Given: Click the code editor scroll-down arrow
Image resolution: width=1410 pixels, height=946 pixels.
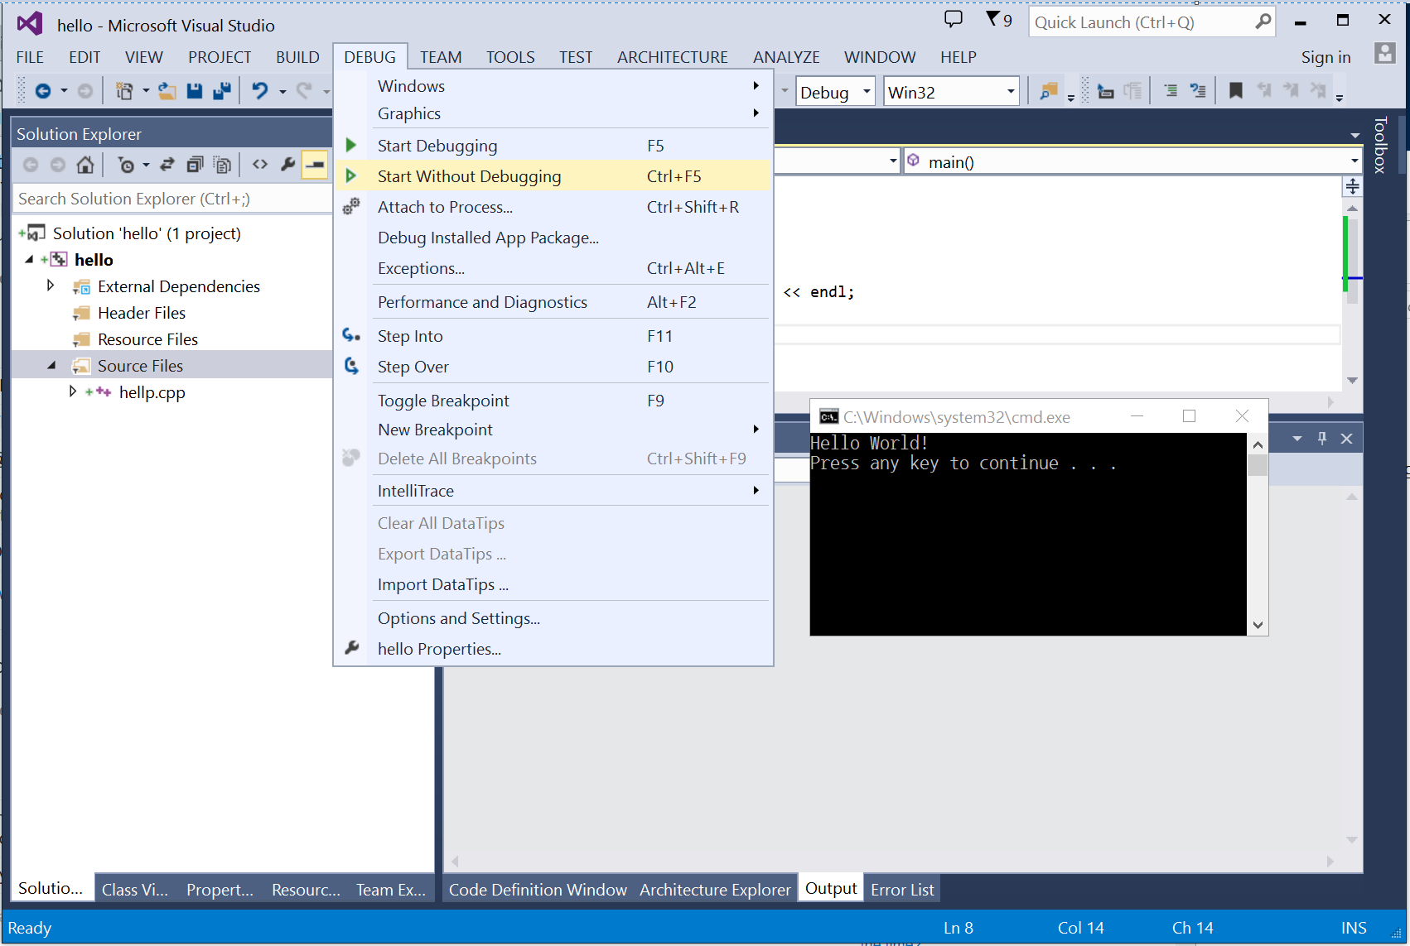Looking at the screenshot, I should click(x=1352, y=380).
